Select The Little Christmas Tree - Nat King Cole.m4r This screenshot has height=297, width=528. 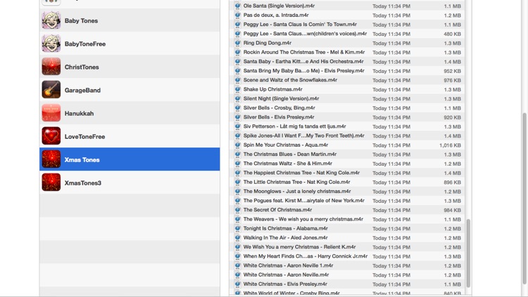pos(296,182)
